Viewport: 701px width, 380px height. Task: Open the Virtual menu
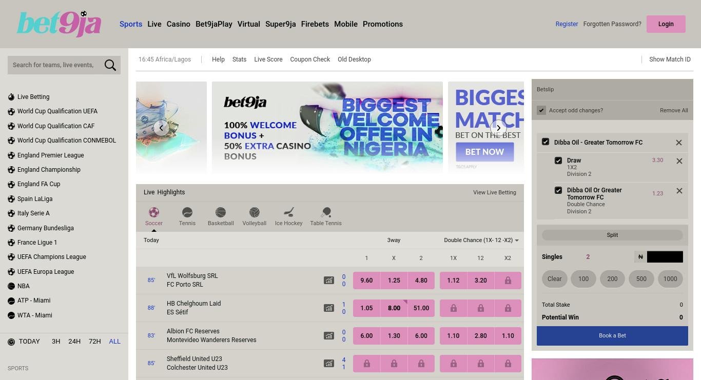click(x=249, y=24)
